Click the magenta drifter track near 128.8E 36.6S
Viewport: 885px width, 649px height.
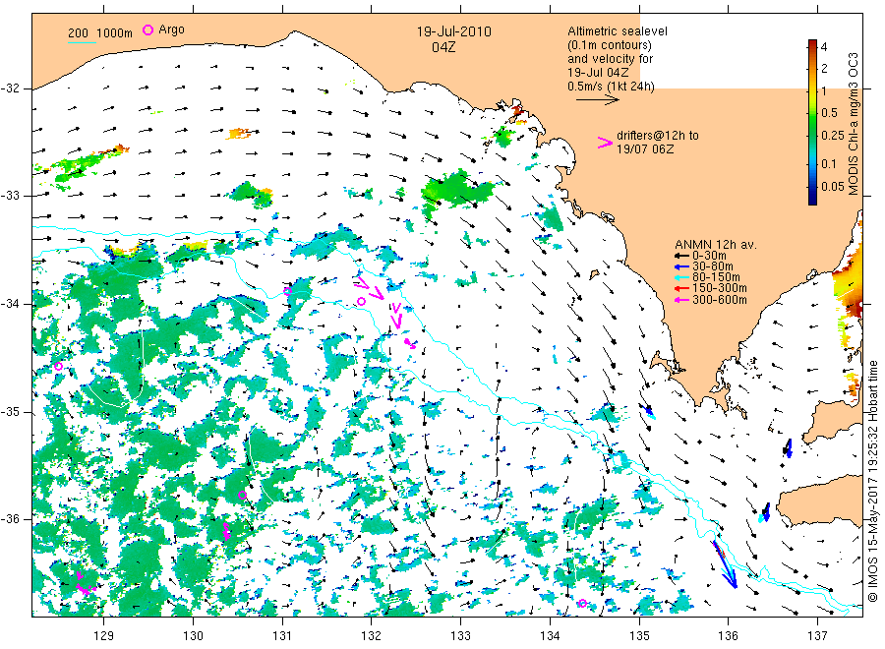85,583
